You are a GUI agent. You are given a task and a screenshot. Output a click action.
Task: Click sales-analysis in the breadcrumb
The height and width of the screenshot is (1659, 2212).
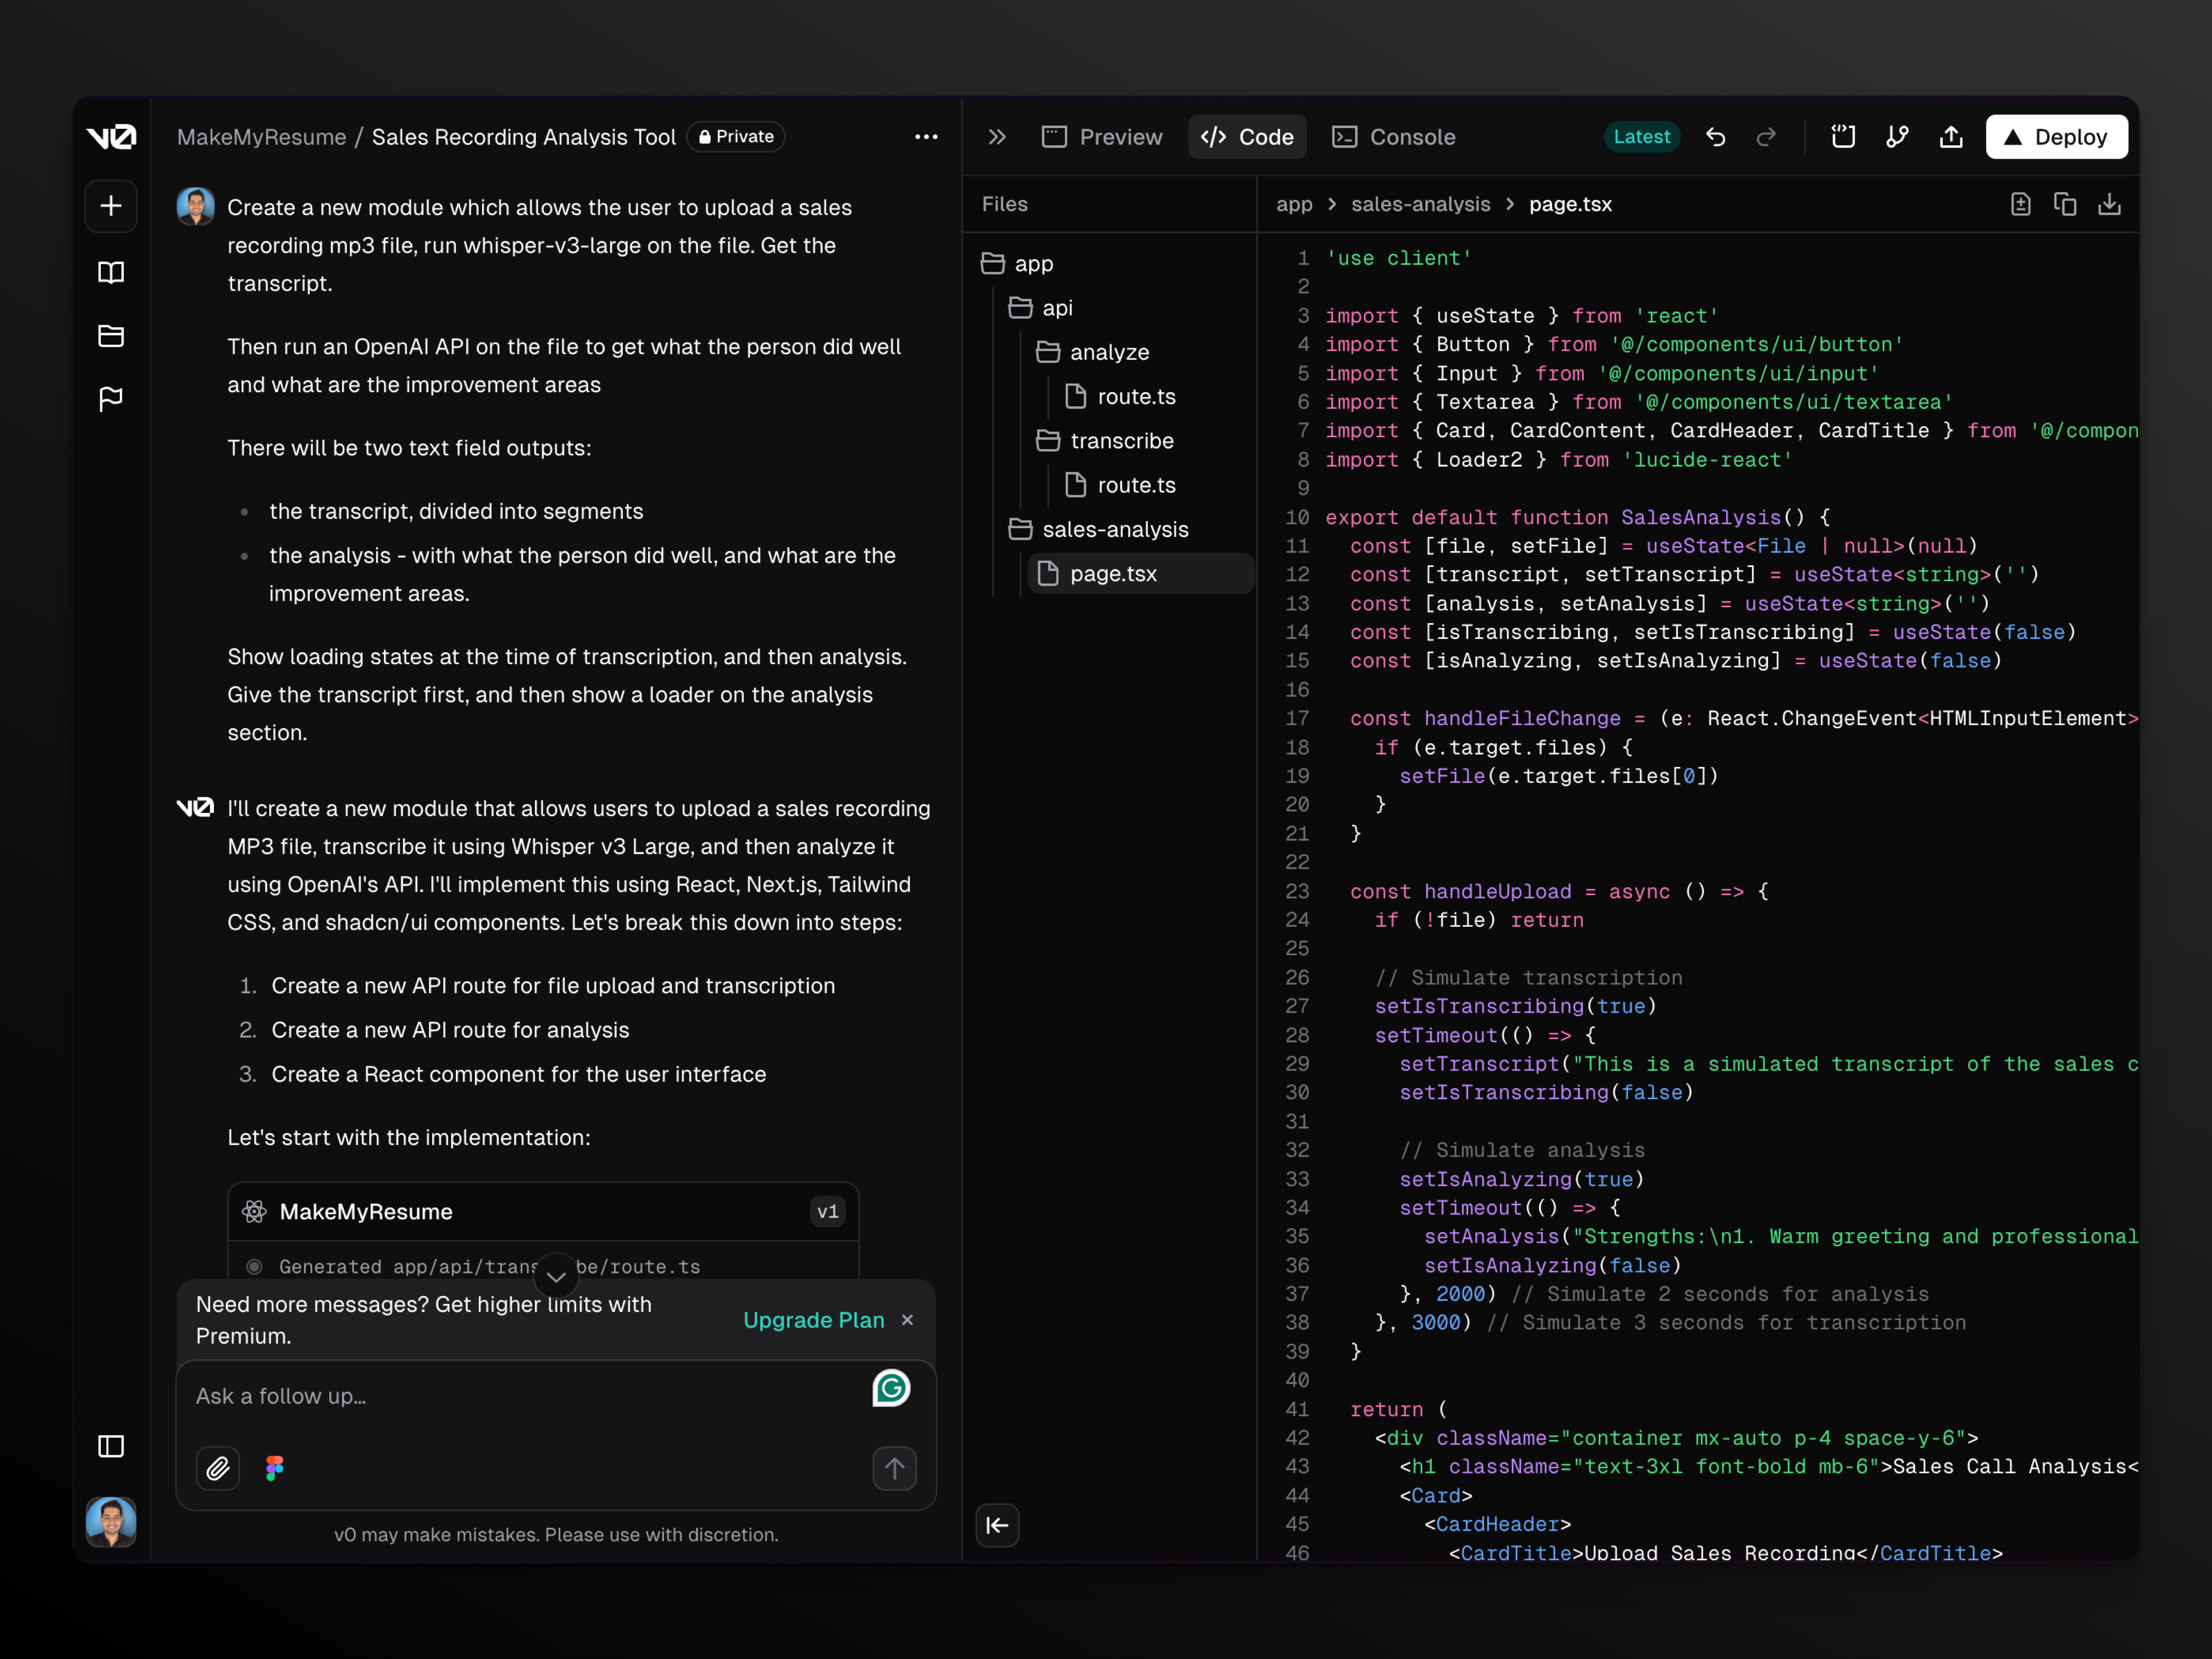pos(1420,204)
